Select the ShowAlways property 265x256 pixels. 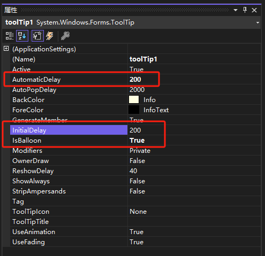[x=69, y=181]
